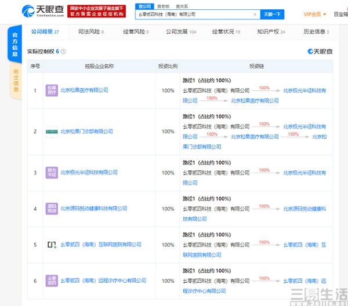Click the 幺零贰四互联网医院 logo icon
The width and height of the screenshot is (348, 306).
(52, 245)
